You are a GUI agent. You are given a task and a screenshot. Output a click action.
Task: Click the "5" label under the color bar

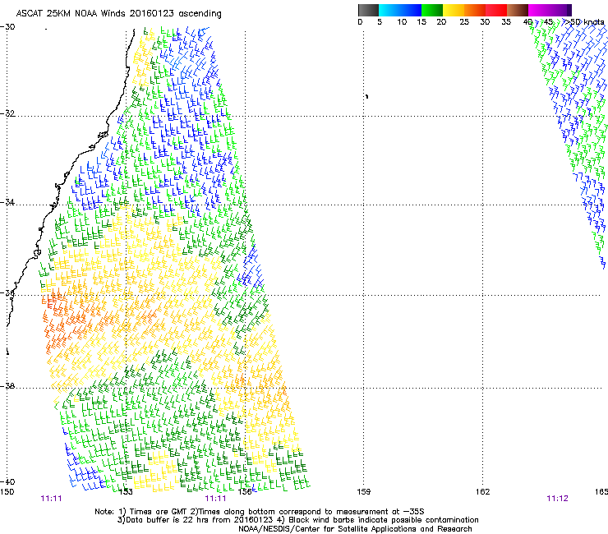tap(380, 22)
